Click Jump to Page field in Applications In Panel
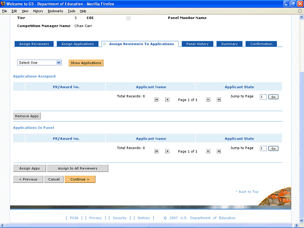The height and width of the screenshot is (228, 304). coord(263,148)
